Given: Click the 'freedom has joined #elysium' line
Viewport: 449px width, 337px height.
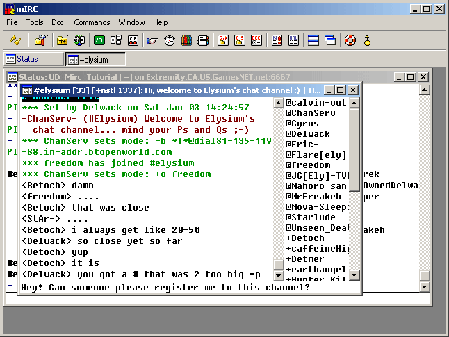Looking at the screenshot, I should pos(108,163).
